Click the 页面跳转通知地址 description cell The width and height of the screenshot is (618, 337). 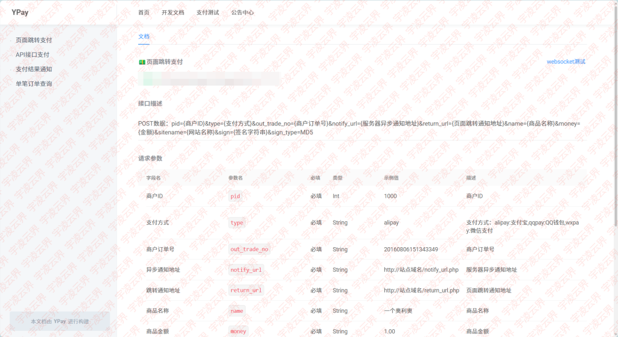click(489, 291)
